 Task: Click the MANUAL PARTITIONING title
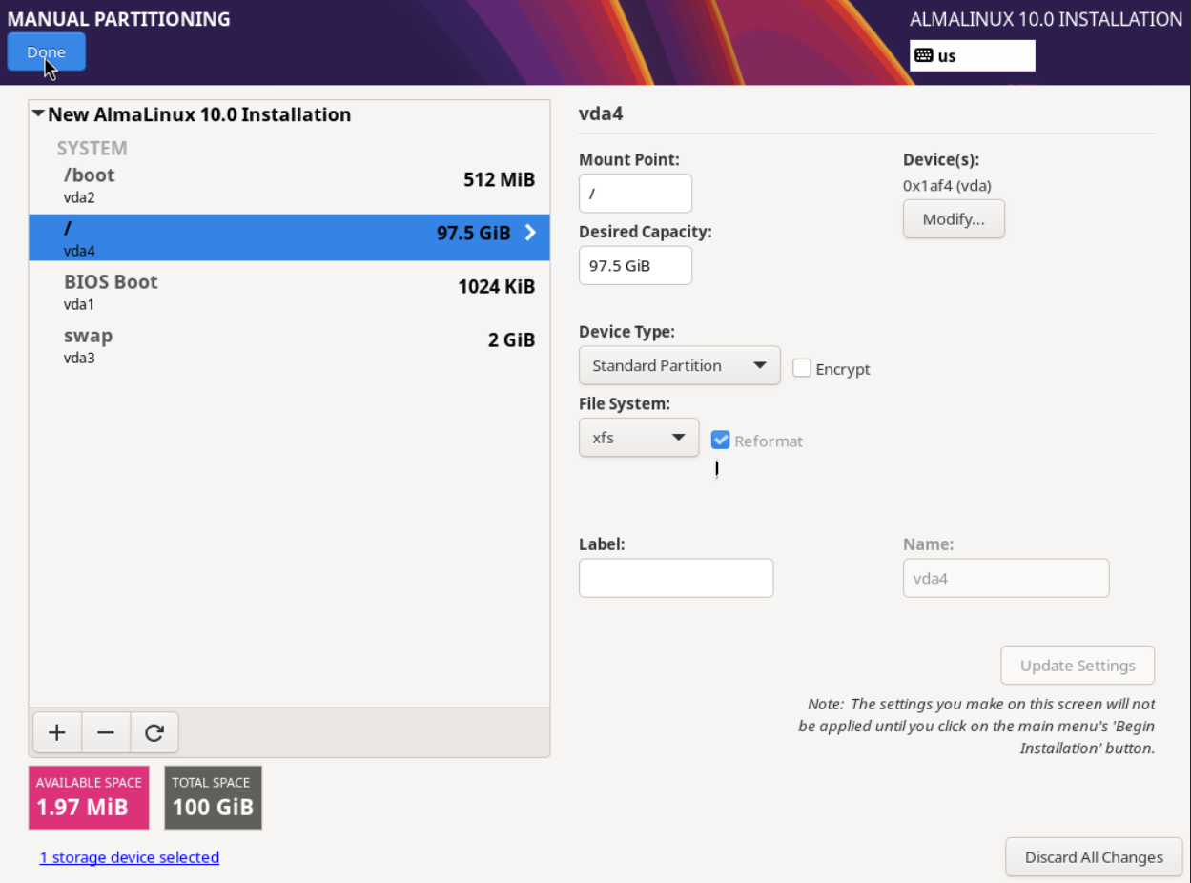pos(118,18)
